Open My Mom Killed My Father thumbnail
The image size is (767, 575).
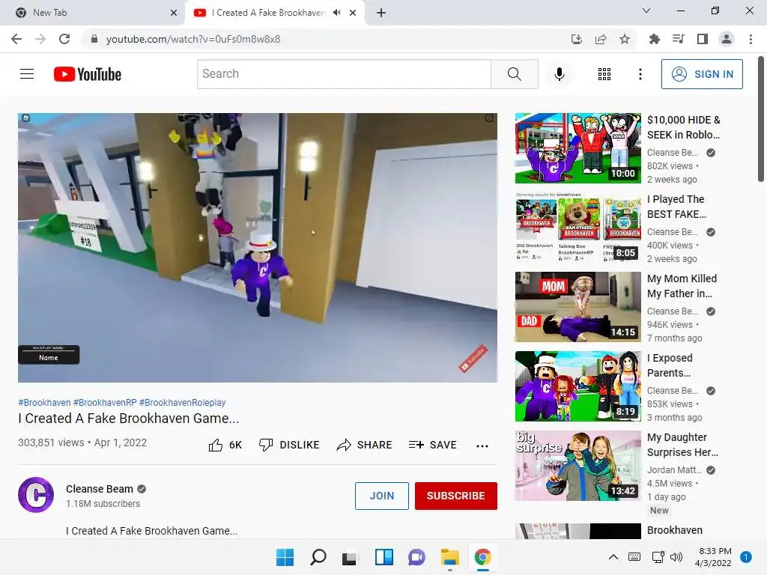point(577,306)
